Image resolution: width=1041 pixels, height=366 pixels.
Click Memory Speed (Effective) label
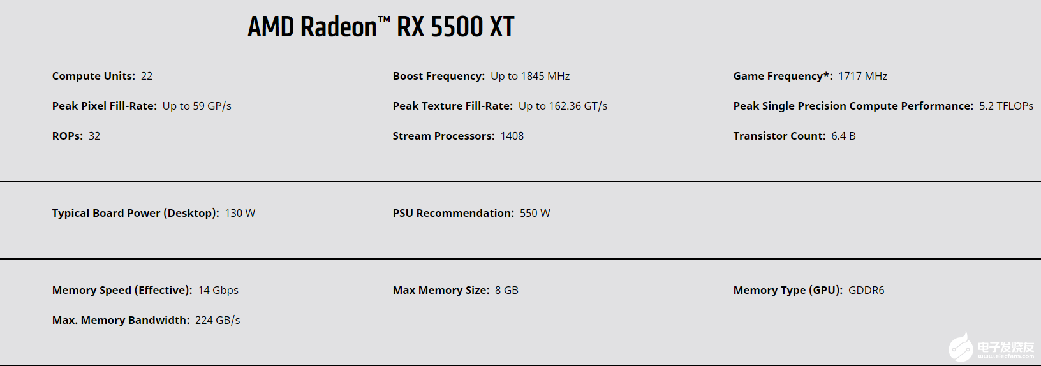[x=122, y=290]
